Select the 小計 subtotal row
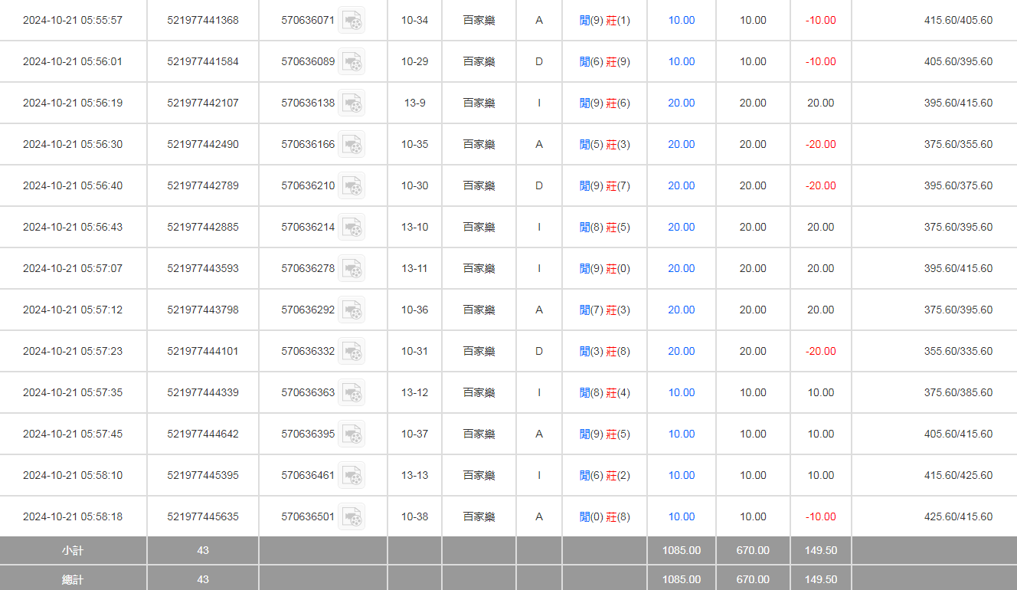This screenshot has width=1017, height=590. coord(73,550)
